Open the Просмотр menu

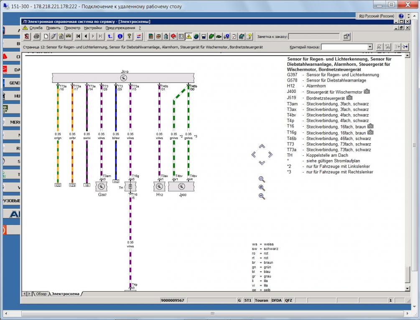pyautogui.click(x=72, y=28)
